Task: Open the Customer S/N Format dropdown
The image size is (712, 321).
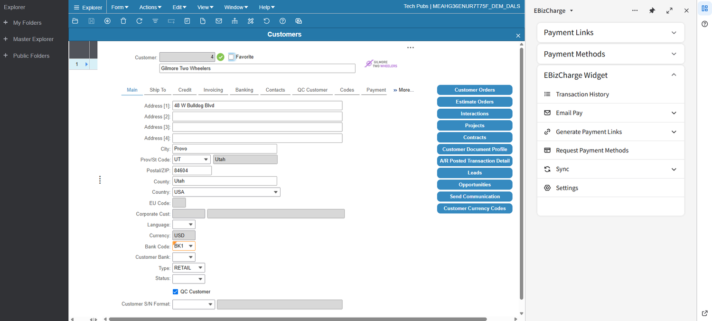Action: pos(210,304)
